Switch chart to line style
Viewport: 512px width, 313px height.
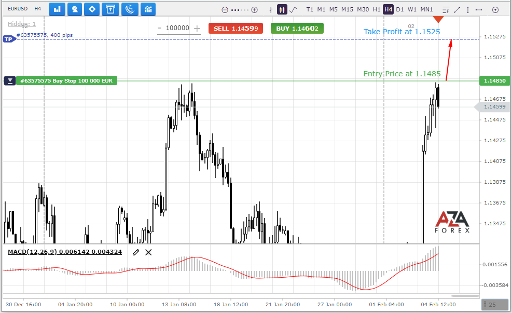[293, 9]
